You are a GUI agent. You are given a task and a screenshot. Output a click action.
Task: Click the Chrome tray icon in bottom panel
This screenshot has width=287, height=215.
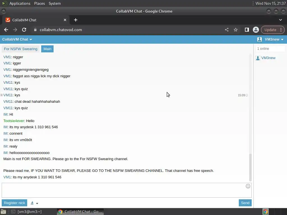[x=265, y=212]
